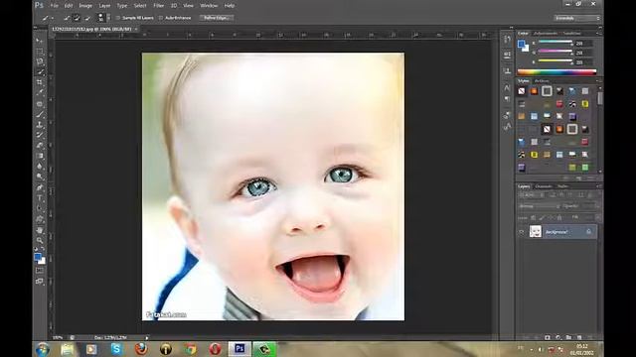Select the Pen tool
This screenshot has width=636, height=357.
40,187
